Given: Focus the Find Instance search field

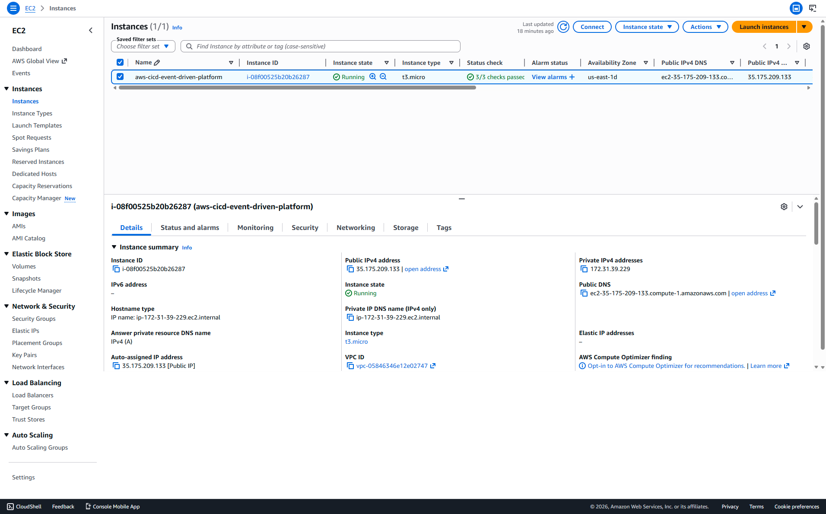Looking at the screenshot, I should pyautogui.click(x=321, y=46).
